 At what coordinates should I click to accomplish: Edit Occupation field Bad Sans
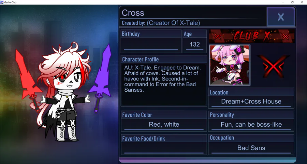251,148
